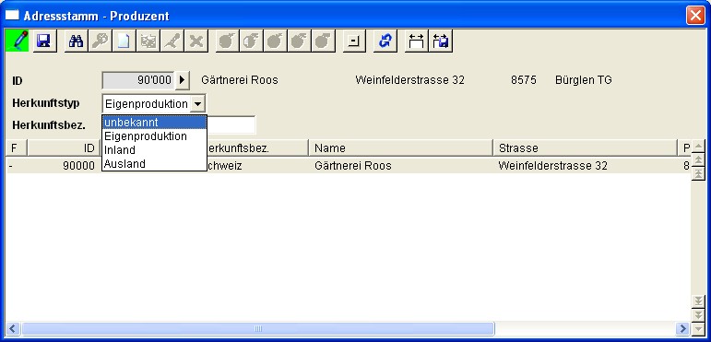Click the horizontal scrollbar thumb

pyautogui.click(x=258, y=328)
